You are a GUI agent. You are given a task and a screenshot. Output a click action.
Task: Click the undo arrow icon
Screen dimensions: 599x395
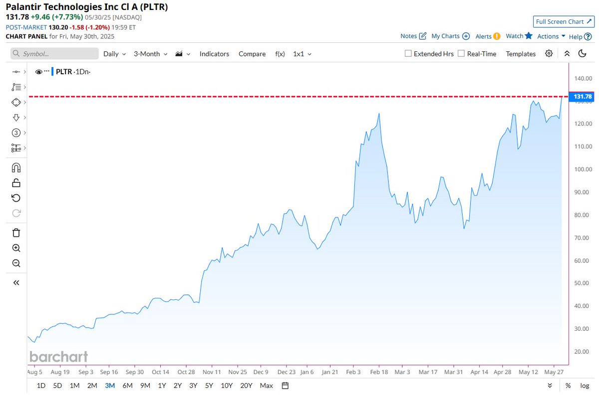click(16, 198)
